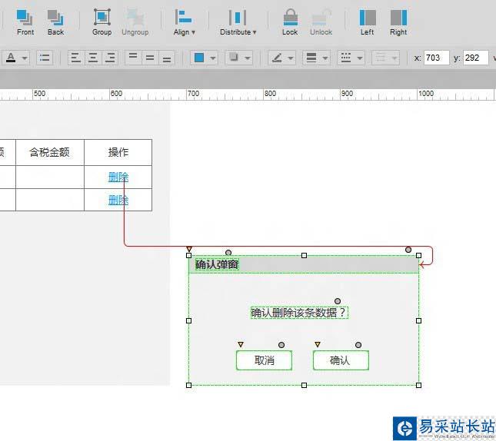Screen dimensions: 496x441
Task: Open the Distribute dropdown menu
Action: pyautogui.click(x=238, y=21)
